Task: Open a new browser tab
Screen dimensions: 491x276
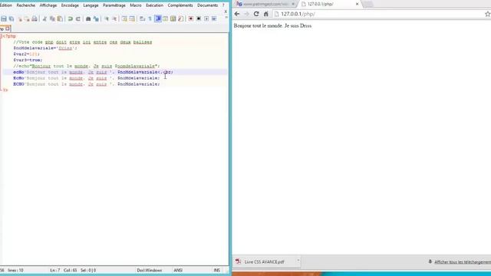Action: (x=367, y=4)
